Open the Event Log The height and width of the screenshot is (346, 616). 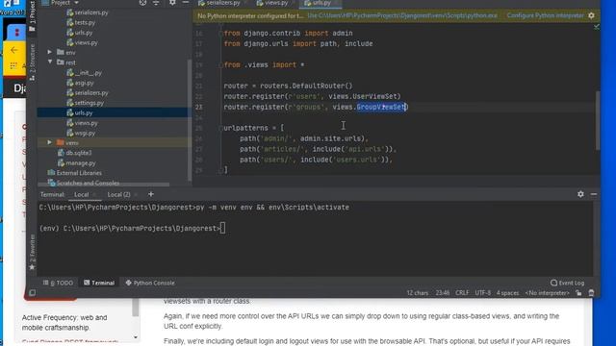point(567,283)
